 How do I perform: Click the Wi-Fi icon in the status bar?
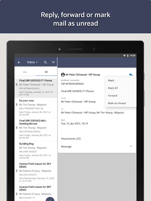[x=124, y=56]
